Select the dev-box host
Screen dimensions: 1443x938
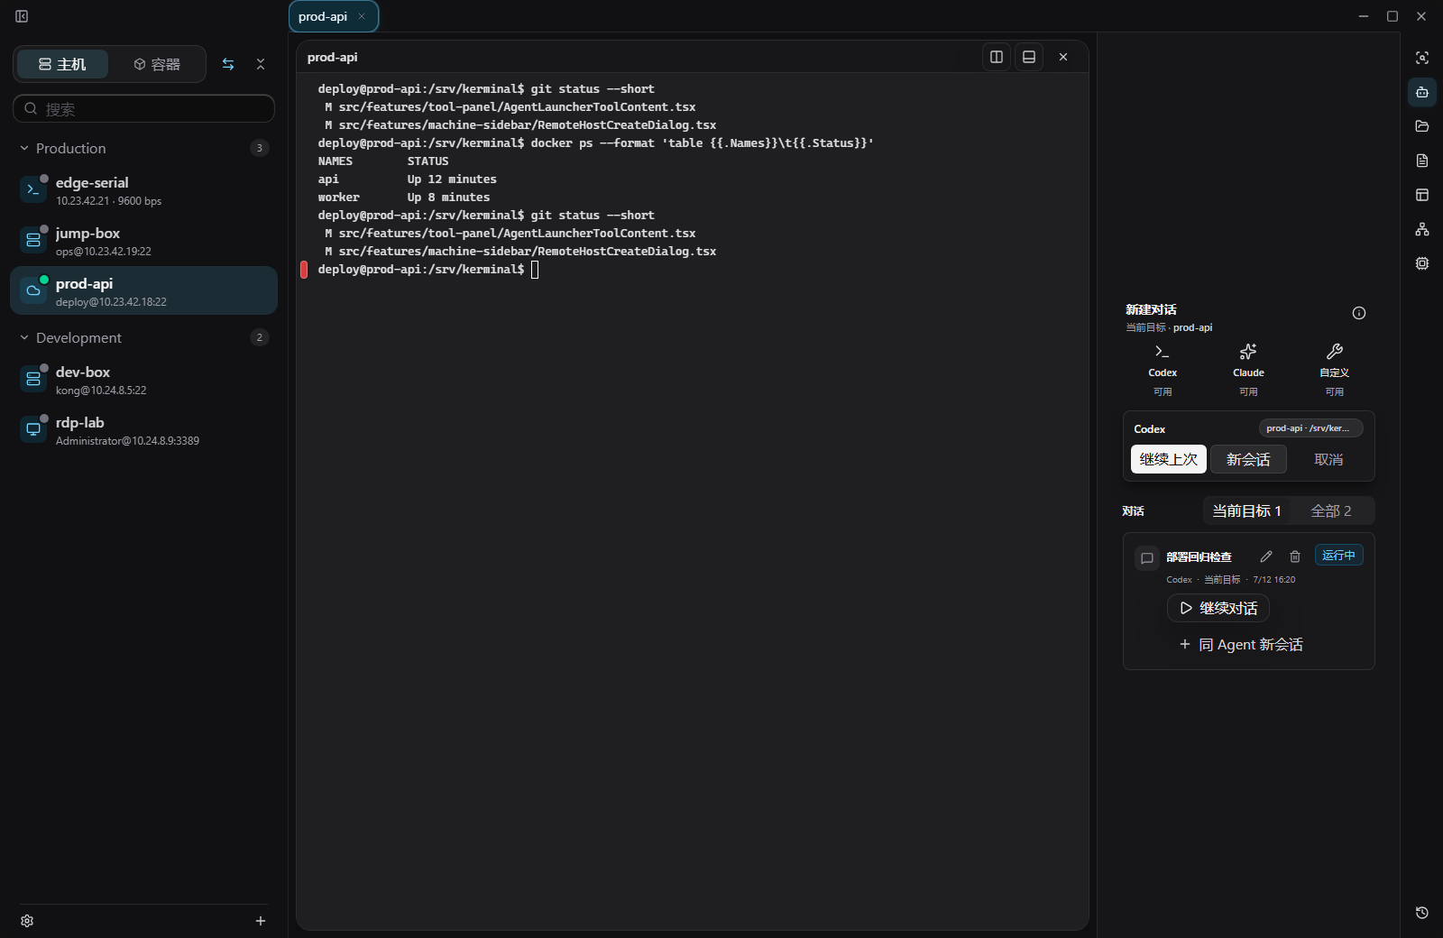click(x=143, y=380)
